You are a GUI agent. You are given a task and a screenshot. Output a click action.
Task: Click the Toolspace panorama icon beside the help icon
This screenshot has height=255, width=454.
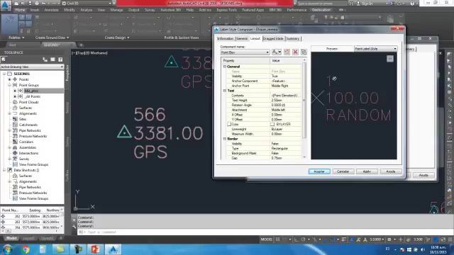52,59
